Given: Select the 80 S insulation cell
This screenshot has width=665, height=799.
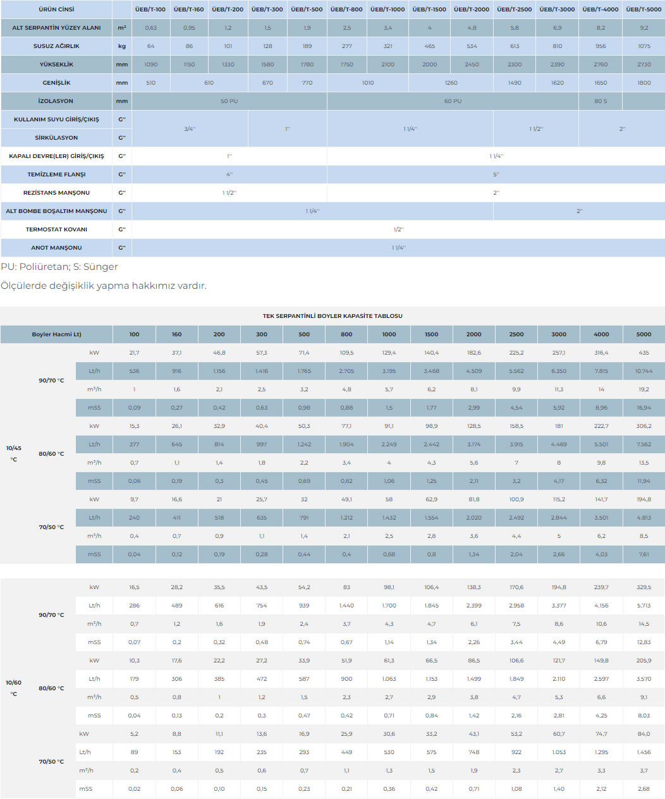Looking at the screenshot, I should [601, 101].
